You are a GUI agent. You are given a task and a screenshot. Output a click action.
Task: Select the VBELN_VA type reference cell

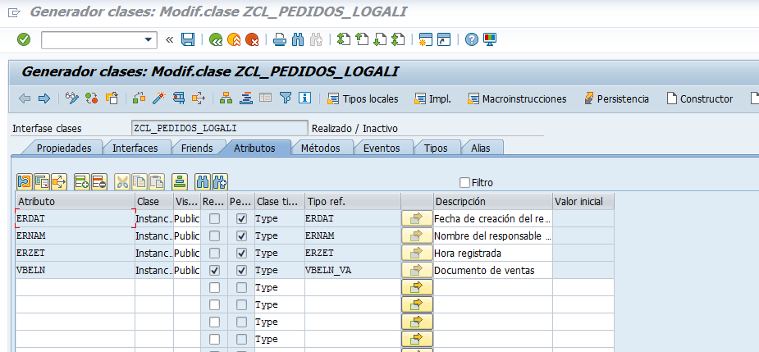click(x=352, y=271)
